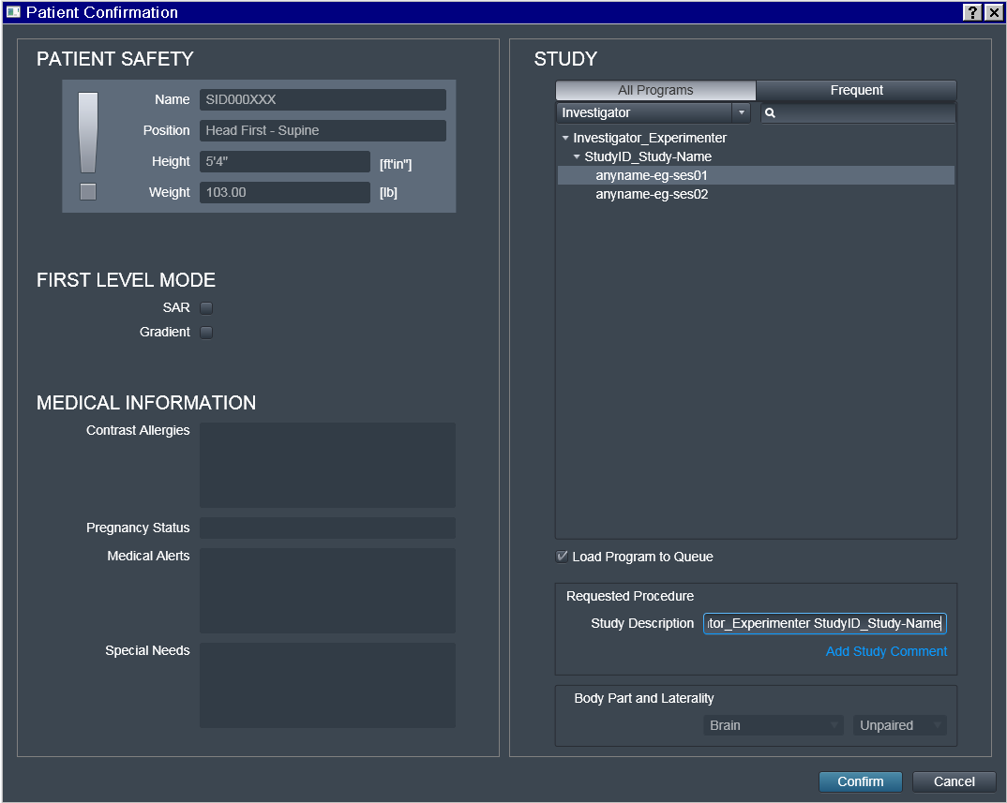Click the Cancel button
This screenshot has height=803, width=1007.
954,781
